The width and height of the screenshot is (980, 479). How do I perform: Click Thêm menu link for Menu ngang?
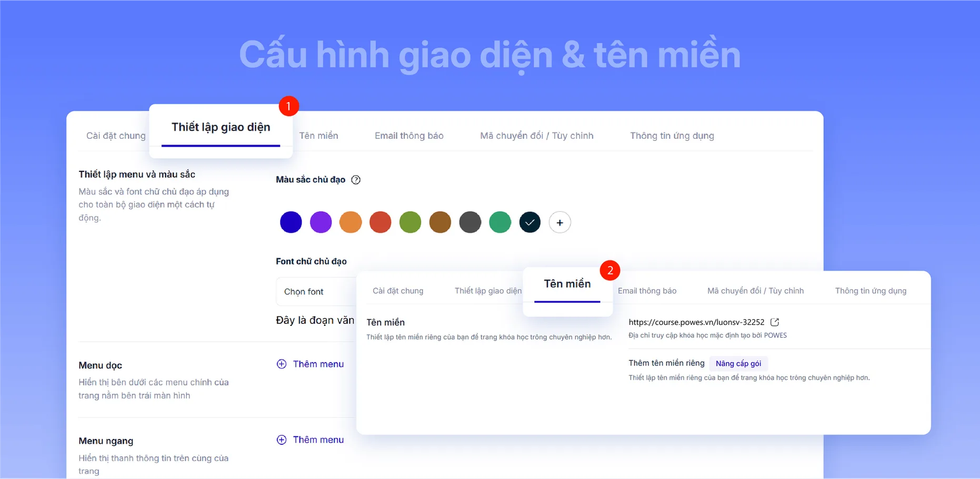[x=318, y=440]
